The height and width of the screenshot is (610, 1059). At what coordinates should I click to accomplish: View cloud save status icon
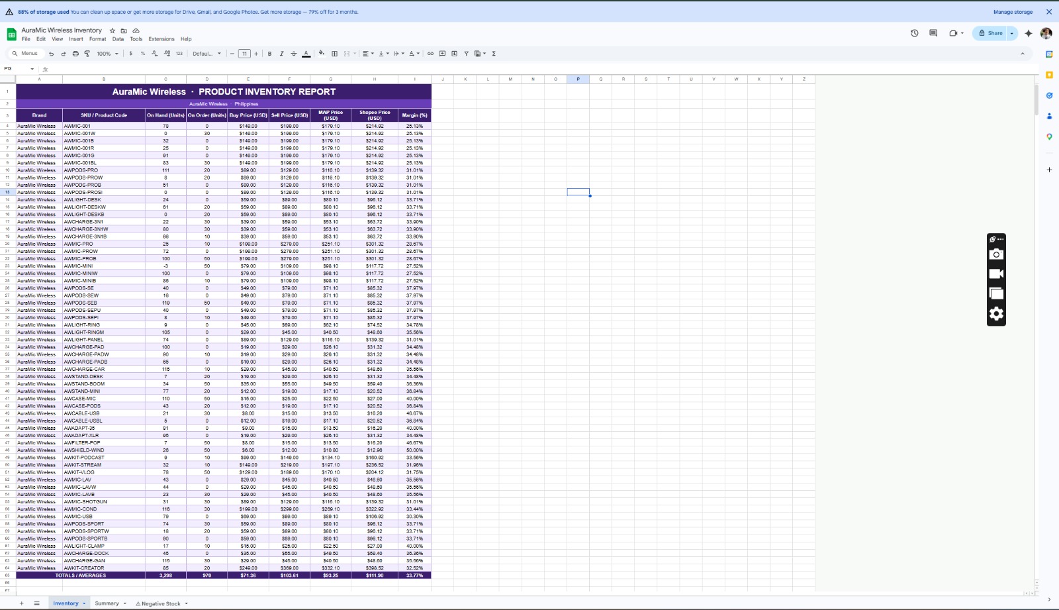[x=136, y=30]
